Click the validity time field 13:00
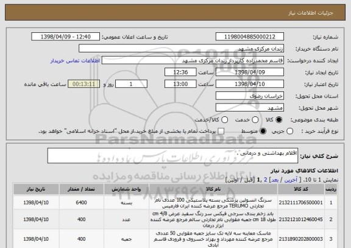The width and height of the screenshot is (351, 248). 180,84
